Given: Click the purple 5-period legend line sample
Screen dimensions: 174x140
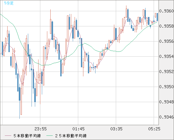Looking at the screenshot, I should [8, 136].
